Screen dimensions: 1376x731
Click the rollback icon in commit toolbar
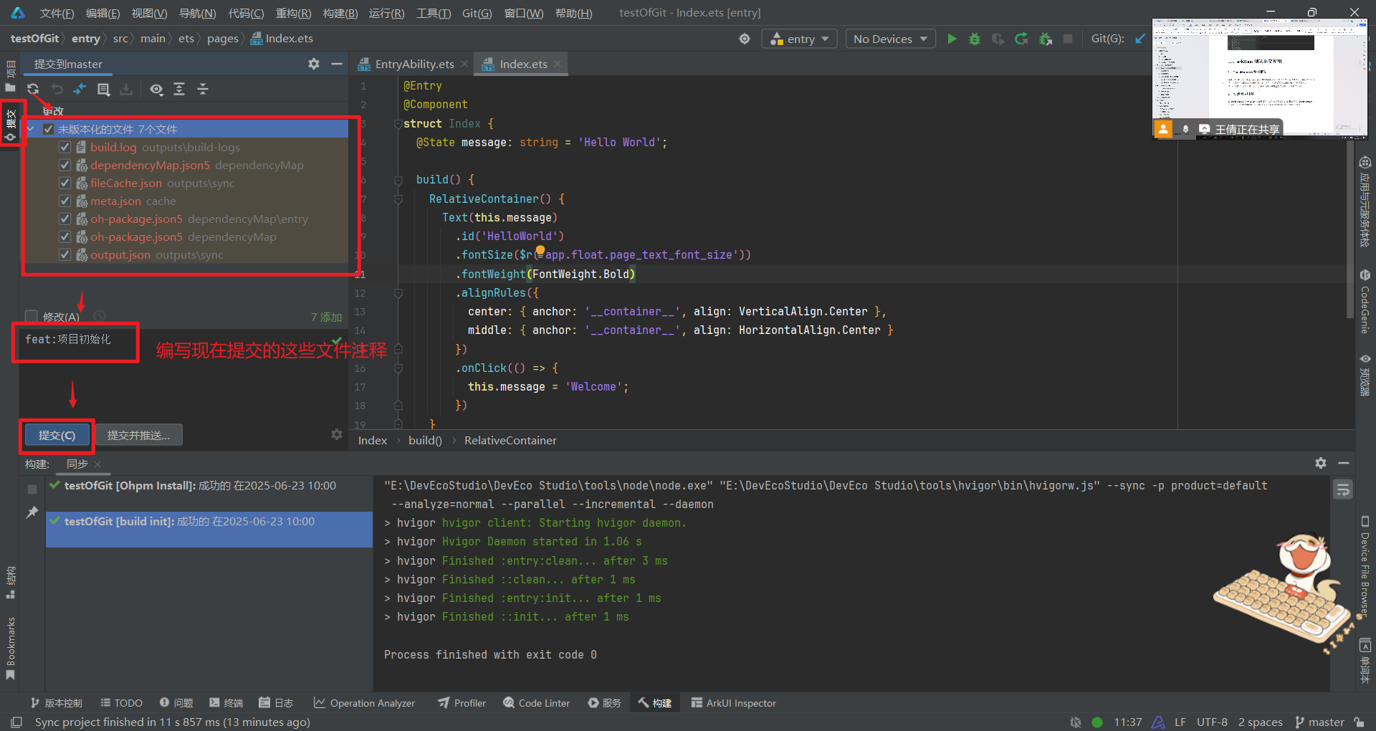click(57, 89)
